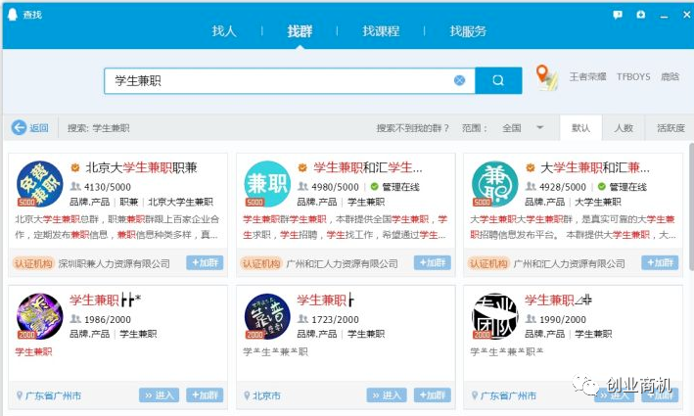694x416 pixels.
Task: Click the 学生兼职和汇学生... group title
Action: (368, 167)
